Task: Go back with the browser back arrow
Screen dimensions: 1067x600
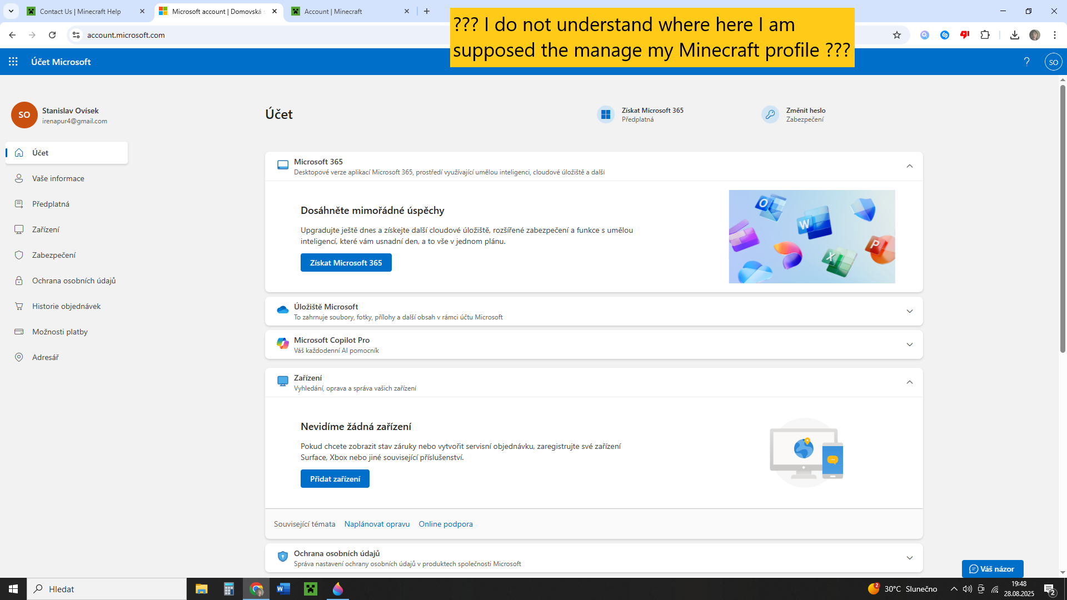Action: (12, 35)
